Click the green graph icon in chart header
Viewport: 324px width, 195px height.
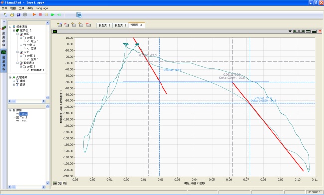coord(55,31)
